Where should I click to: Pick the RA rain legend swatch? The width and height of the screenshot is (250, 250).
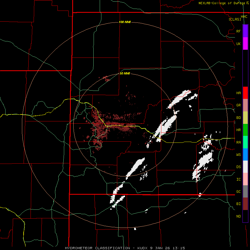click(245, 142)
